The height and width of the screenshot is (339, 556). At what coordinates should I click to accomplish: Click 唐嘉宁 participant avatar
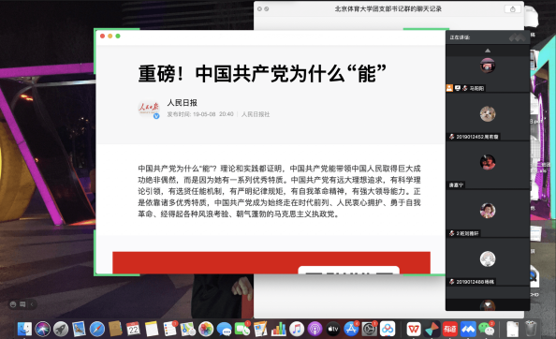[488, 162]
